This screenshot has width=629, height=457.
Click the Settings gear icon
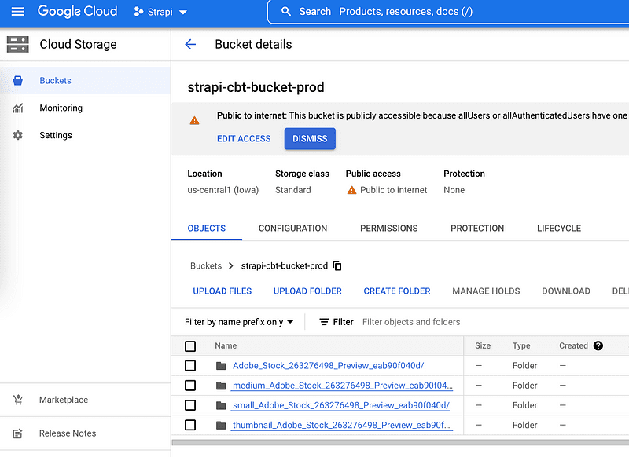[x=17, y=135]
